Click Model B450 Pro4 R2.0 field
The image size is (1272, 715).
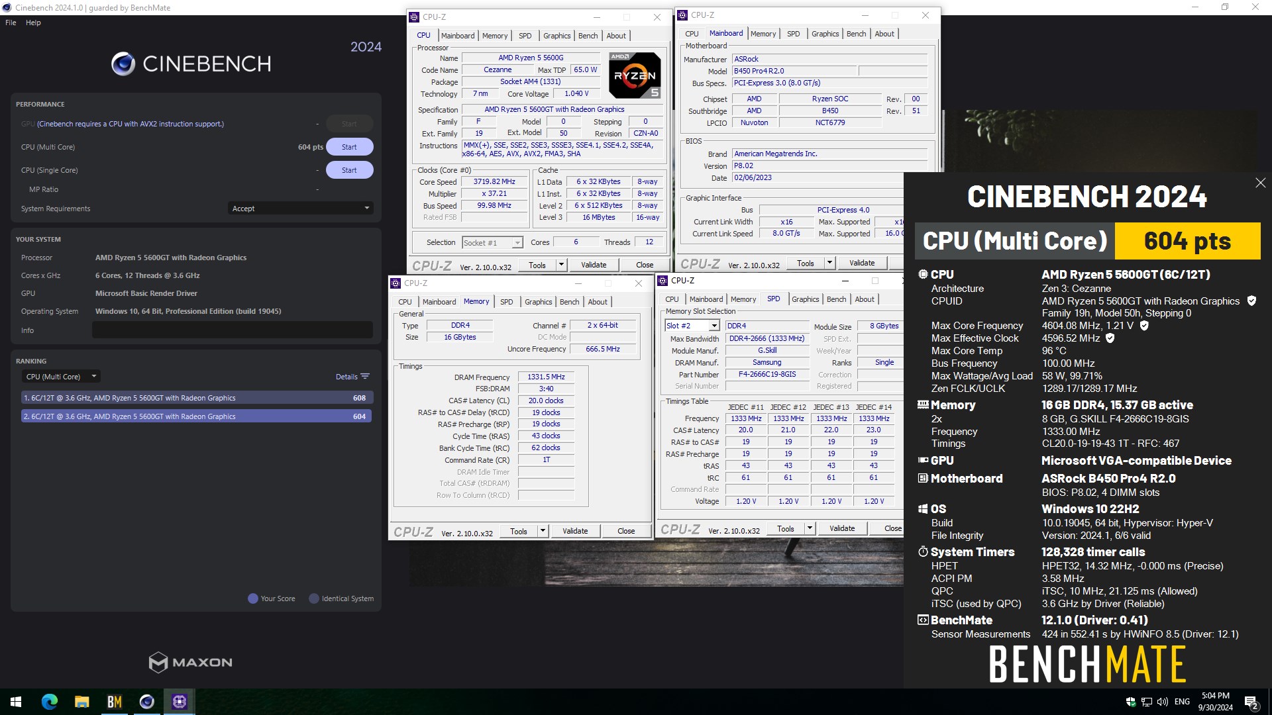[795, 71]
